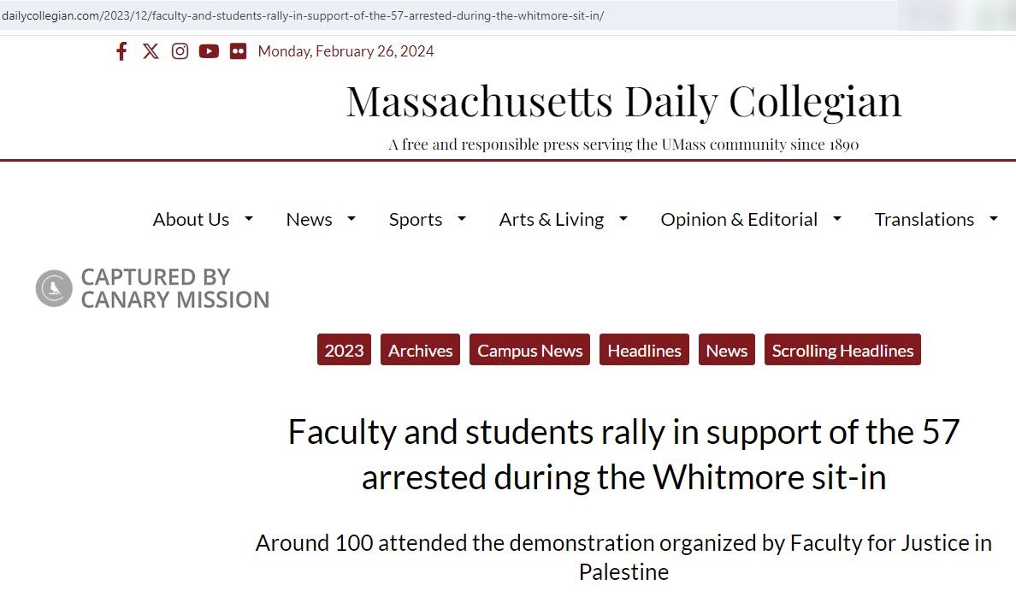Open the Flickr icon

(x=238, y=51)
